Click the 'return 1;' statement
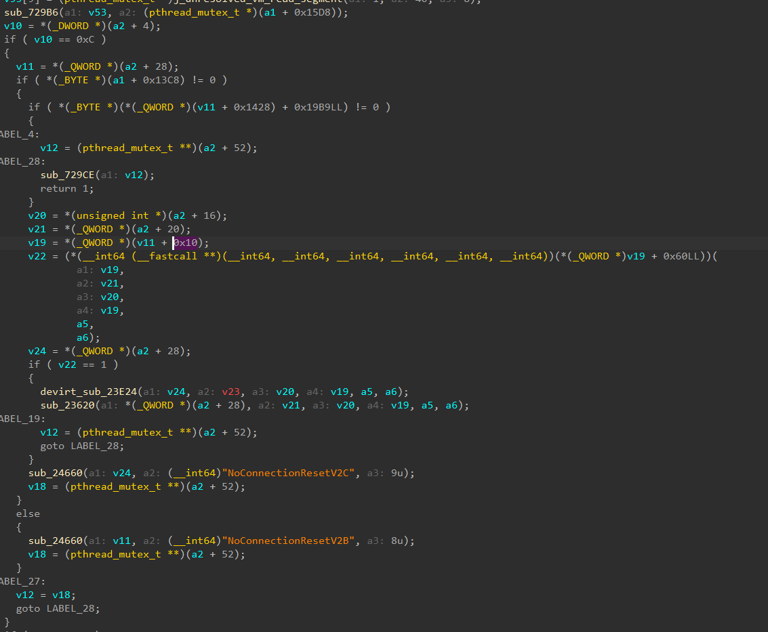Viewport: 768px width, 632px height. coord(66,189)
